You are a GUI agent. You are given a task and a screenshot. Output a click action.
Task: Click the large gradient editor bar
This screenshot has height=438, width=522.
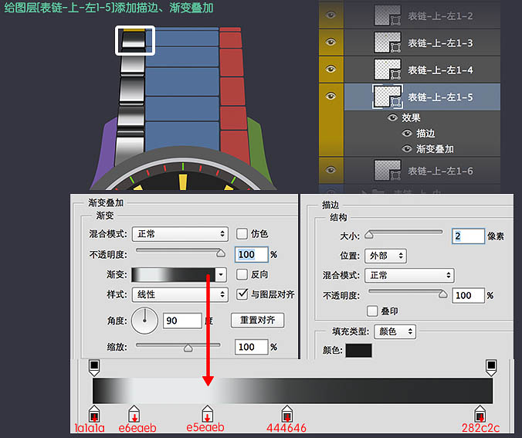click(293, 391)
